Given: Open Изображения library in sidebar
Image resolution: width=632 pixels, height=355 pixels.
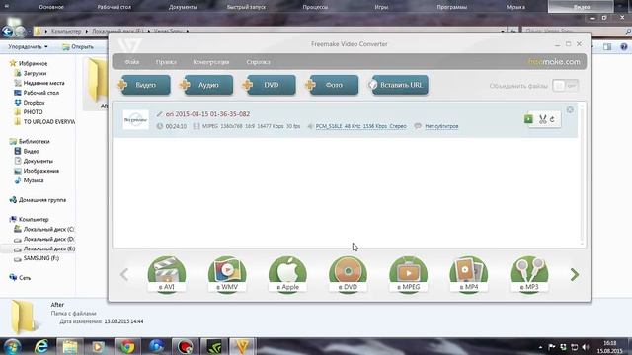Looking at the screenshot, I should coord(37,171).
